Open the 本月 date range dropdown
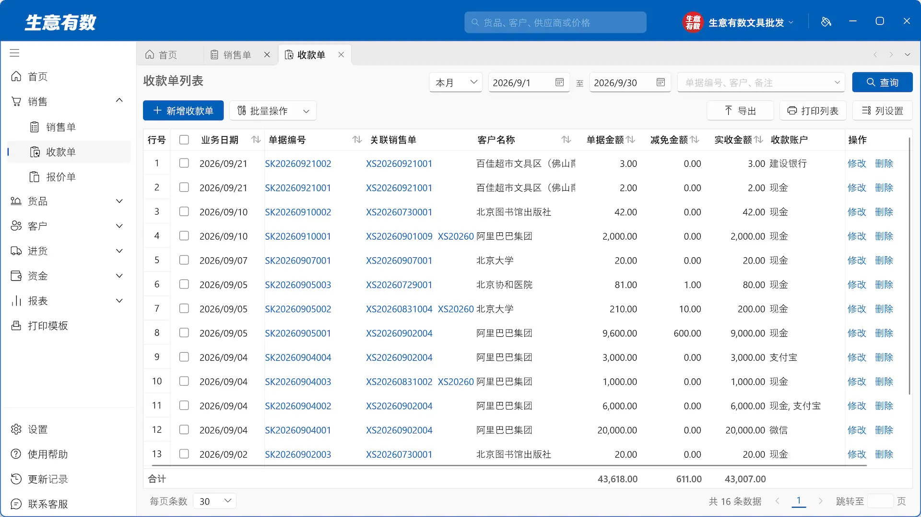The height and width of the screenshot is (517, 921). (456, 82)
